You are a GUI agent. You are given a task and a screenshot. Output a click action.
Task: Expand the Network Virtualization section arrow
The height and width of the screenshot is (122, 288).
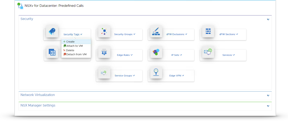pos(268,95)
